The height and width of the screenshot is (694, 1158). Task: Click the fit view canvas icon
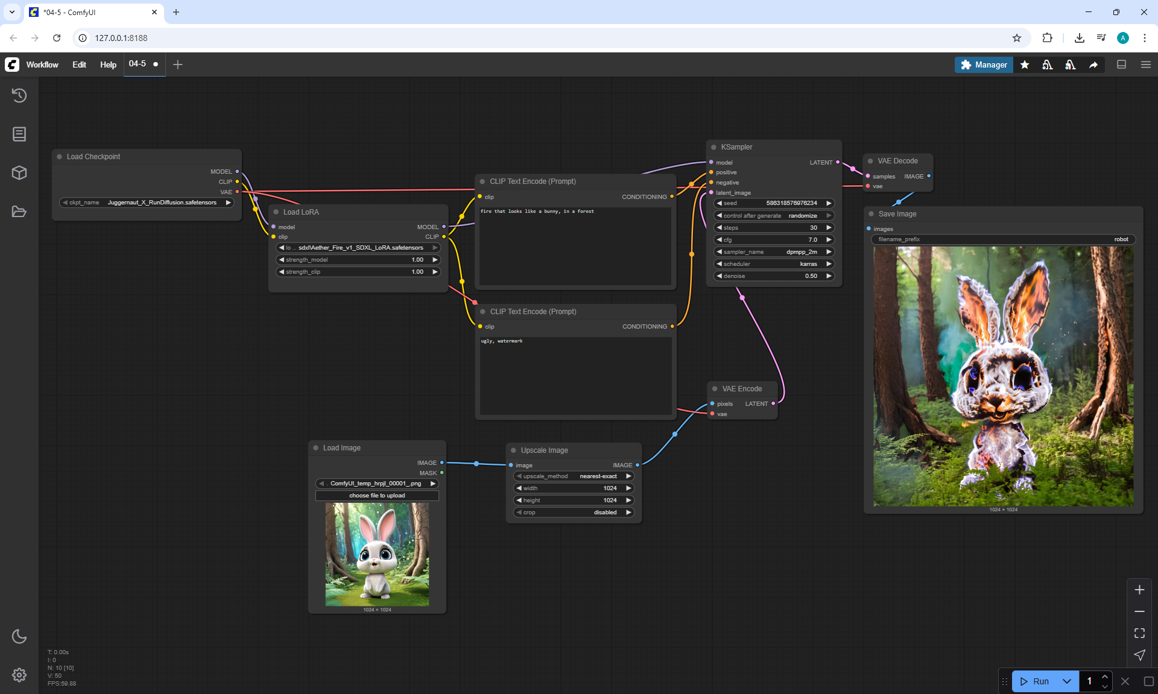pos(1139,633)
